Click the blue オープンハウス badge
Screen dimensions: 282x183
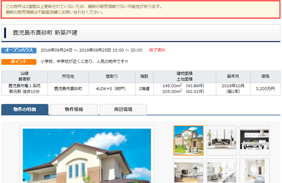(x=19, y=50)
